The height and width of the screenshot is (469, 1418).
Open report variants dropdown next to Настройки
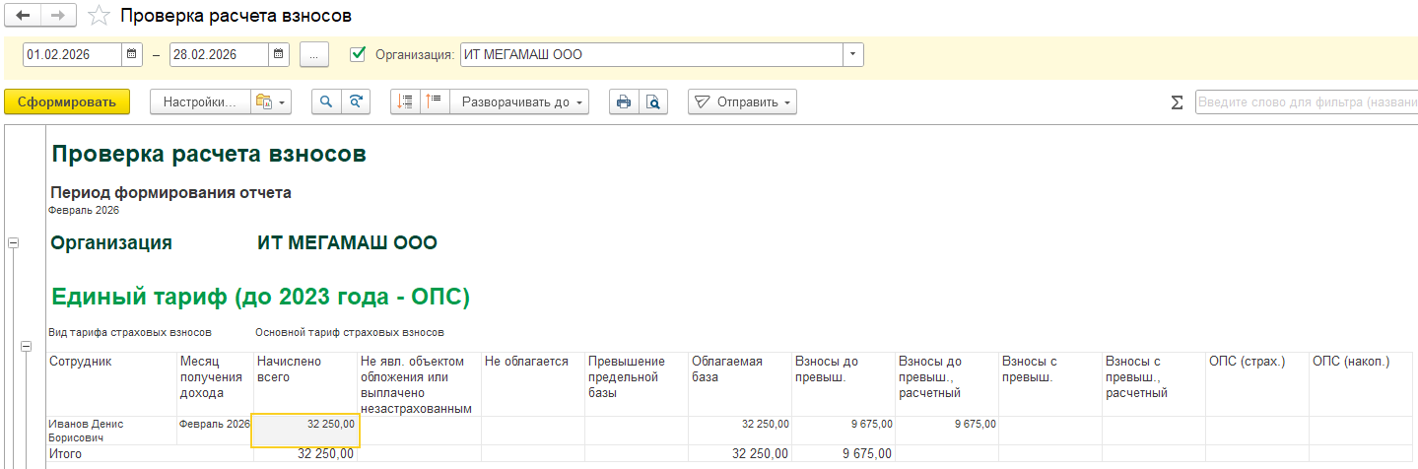[270, 101]
